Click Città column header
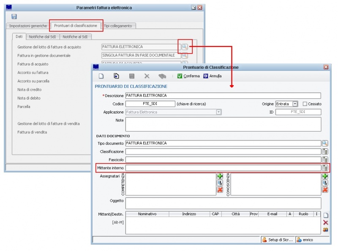This screenshot has height=251, width=338. 236,214
